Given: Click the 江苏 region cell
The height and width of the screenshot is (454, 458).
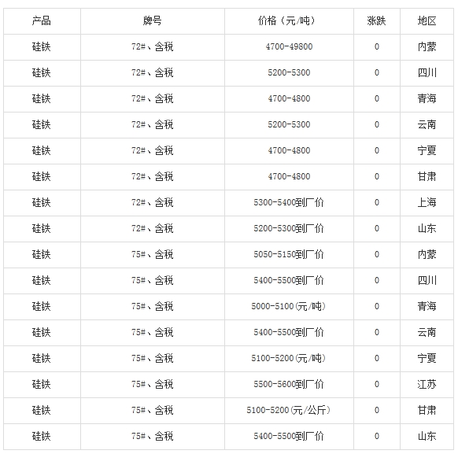Looking at the screenshot, I should point(427,384).
